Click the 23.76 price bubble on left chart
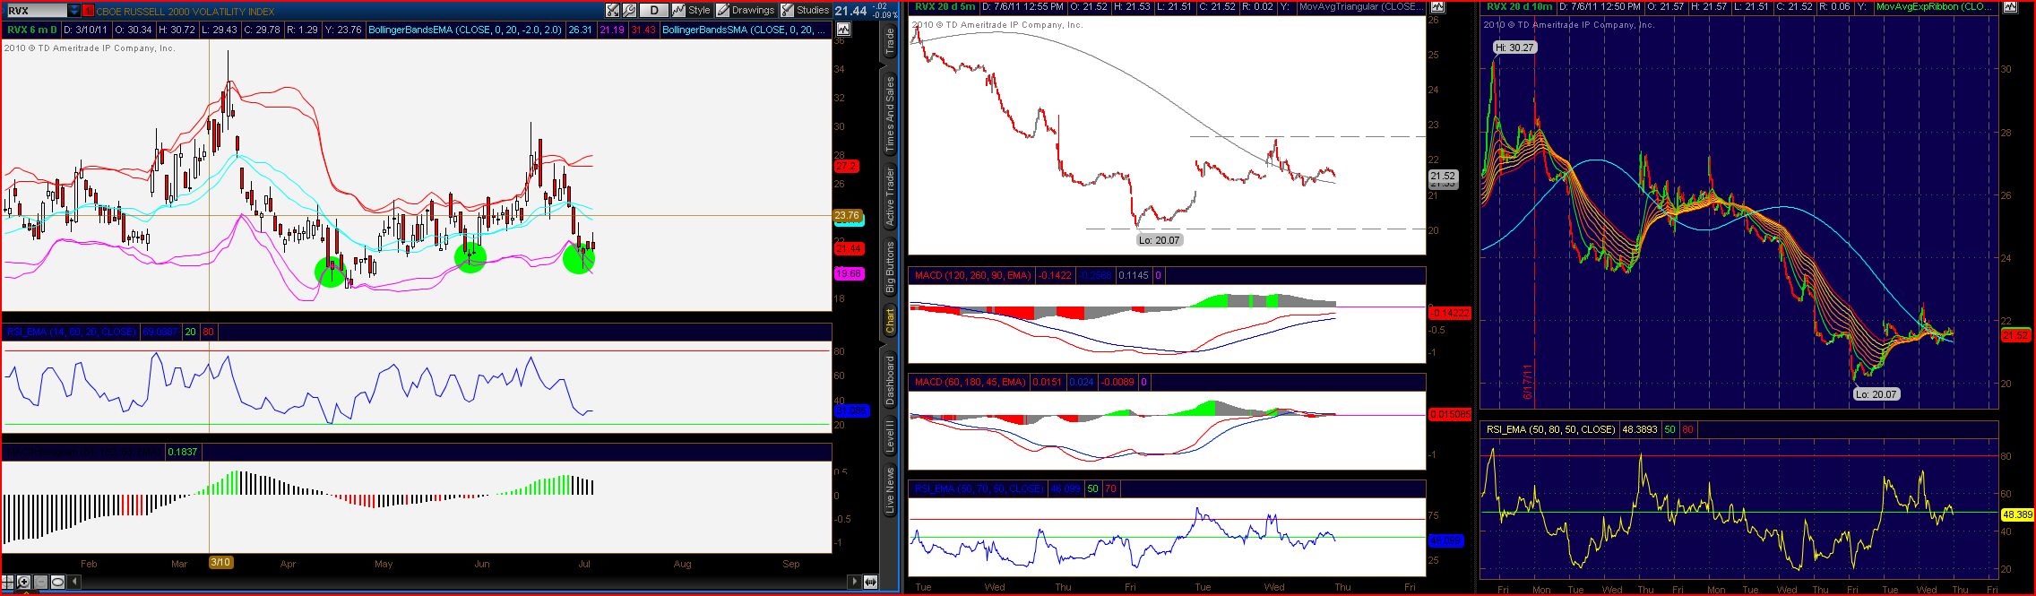 coord(847,215)
